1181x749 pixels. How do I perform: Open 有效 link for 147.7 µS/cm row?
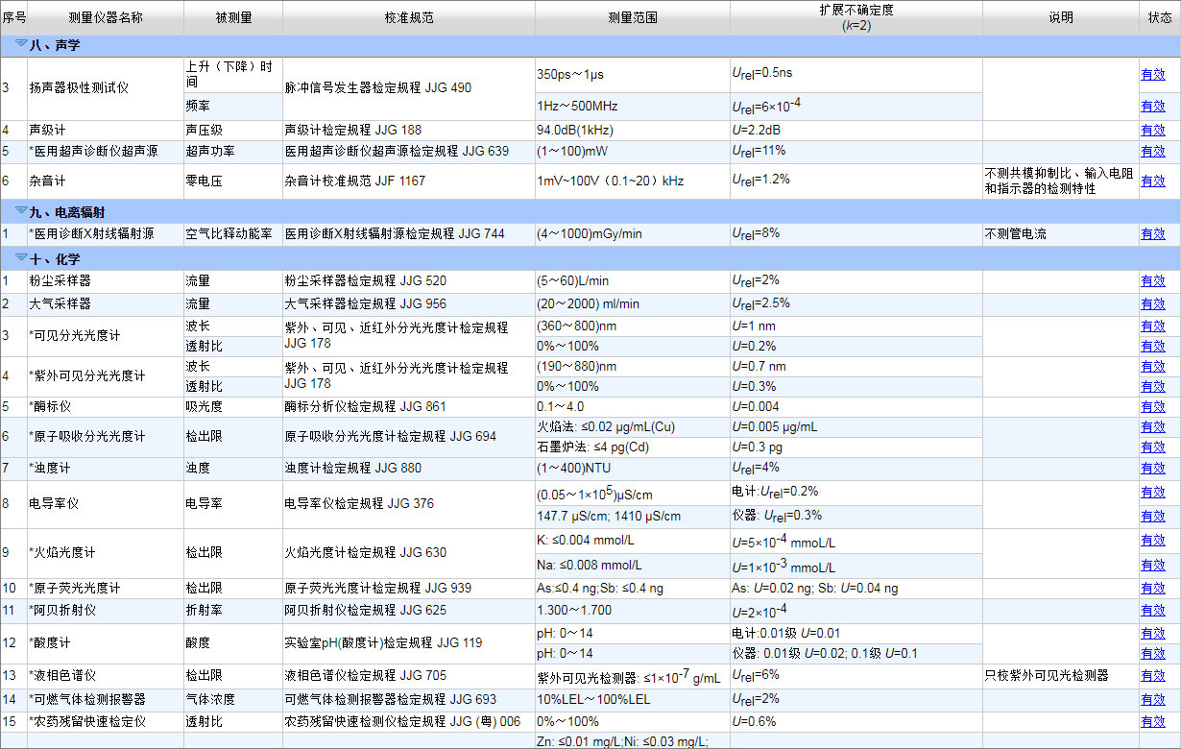pos(1152,517)
